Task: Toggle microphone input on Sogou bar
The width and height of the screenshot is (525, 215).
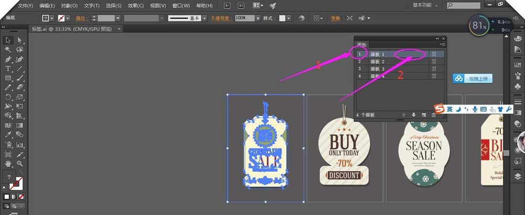Action: [x=475, y=109]
